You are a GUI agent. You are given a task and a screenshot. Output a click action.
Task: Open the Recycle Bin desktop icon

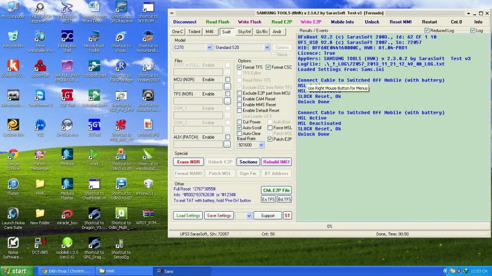13,39
